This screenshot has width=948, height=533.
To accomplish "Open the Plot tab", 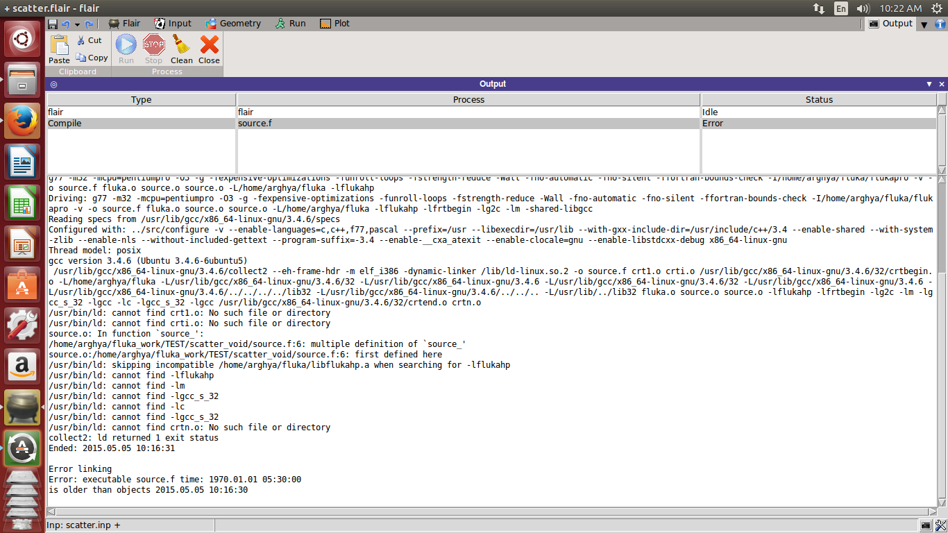I will tap(335, 23).
